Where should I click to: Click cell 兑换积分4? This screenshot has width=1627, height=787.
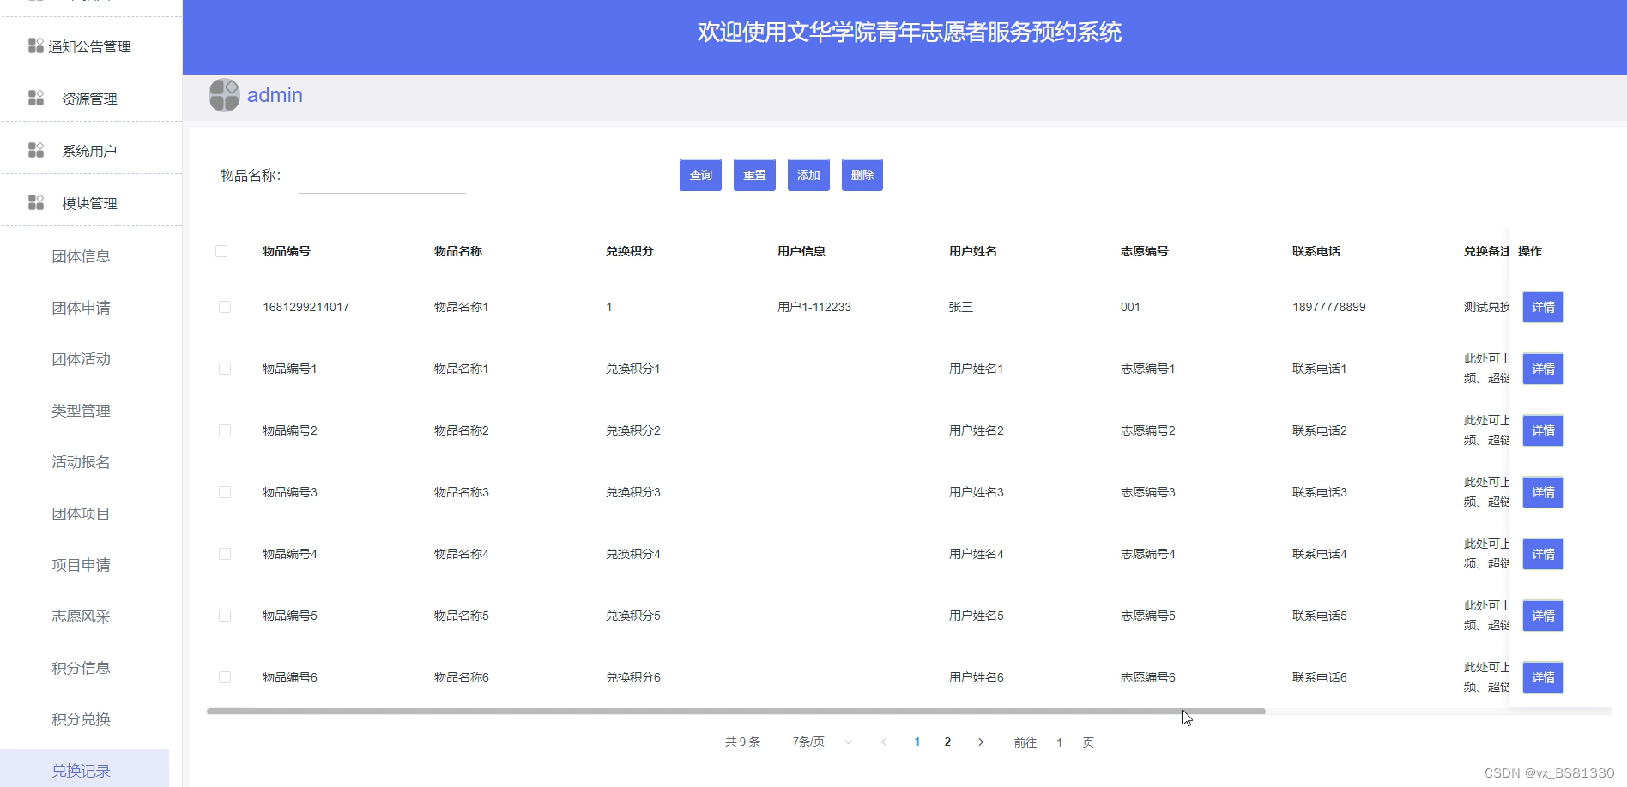[x=633, y=554]
